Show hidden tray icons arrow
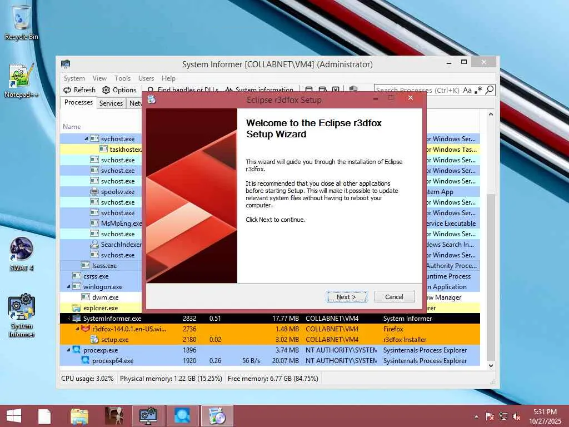This screenshot has width=569, height=427. pyautogui.click(x=476, y=417)
